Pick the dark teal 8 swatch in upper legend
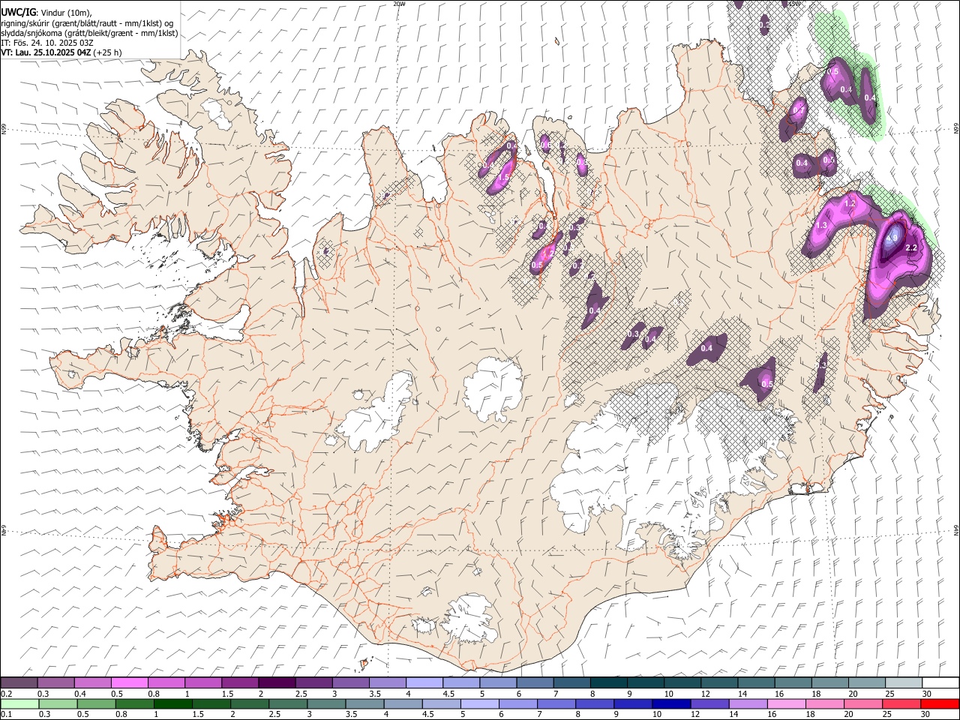 (608, 682)
